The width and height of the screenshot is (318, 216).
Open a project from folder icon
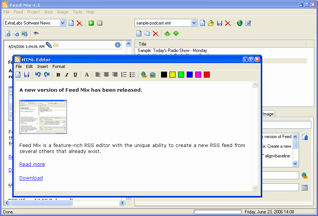(211, 23)
